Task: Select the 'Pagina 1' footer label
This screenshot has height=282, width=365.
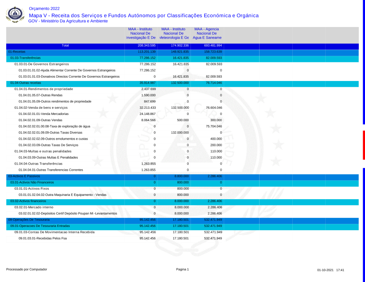Action: 182,270
